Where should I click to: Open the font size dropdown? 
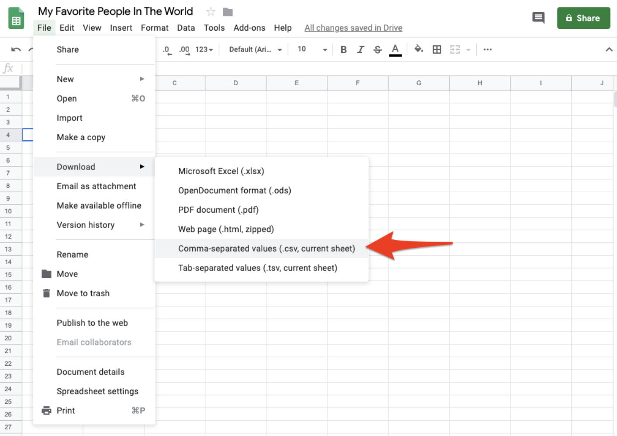pos(312,49)
